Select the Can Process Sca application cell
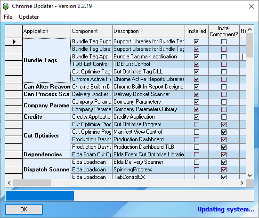 (47, 94)
